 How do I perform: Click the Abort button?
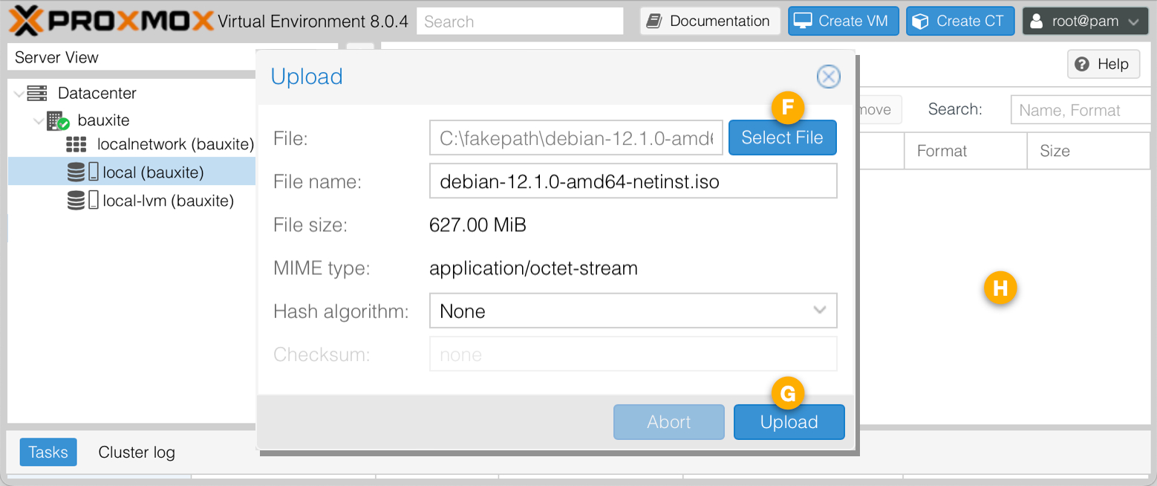click(x=669, y=422)
